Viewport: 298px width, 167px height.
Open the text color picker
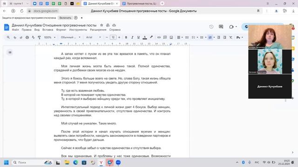pyautogui.click(x=145, y=38)
